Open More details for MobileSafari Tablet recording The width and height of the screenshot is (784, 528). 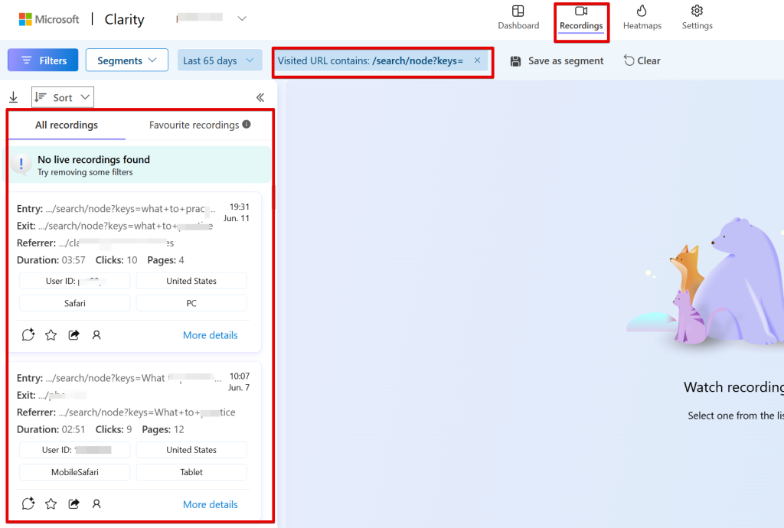(x=210, y=504)
